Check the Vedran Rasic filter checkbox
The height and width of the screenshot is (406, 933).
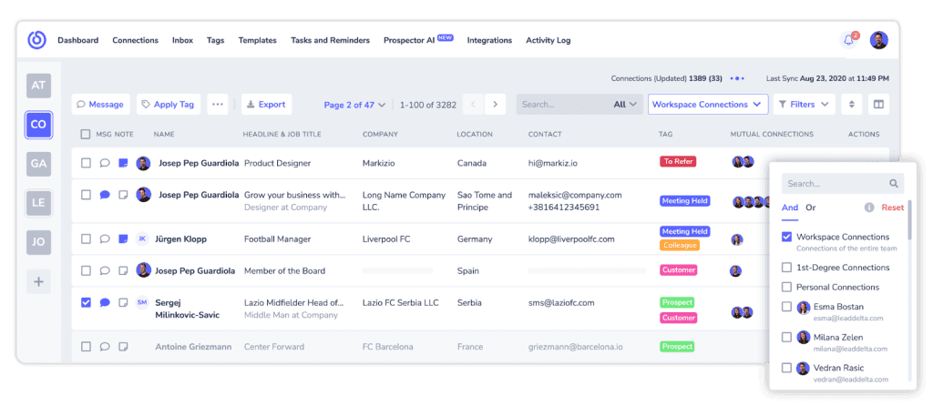786,368
